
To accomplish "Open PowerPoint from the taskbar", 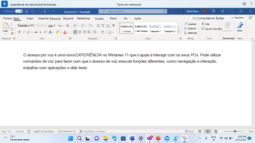I will tap(158, 138).
